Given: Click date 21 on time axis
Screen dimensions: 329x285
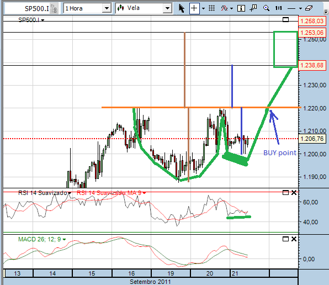Looking at the screenshot, I should pyautogui.click(x=235, y=273).
